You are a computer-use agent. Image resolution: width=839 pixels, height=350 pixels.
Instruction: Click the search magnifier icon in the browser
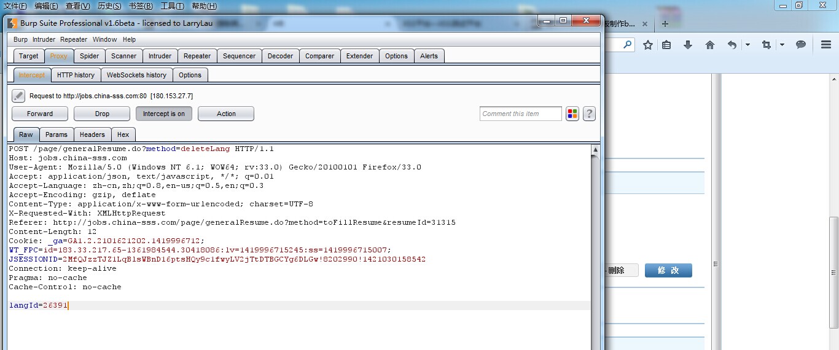[x=627, y=44]
